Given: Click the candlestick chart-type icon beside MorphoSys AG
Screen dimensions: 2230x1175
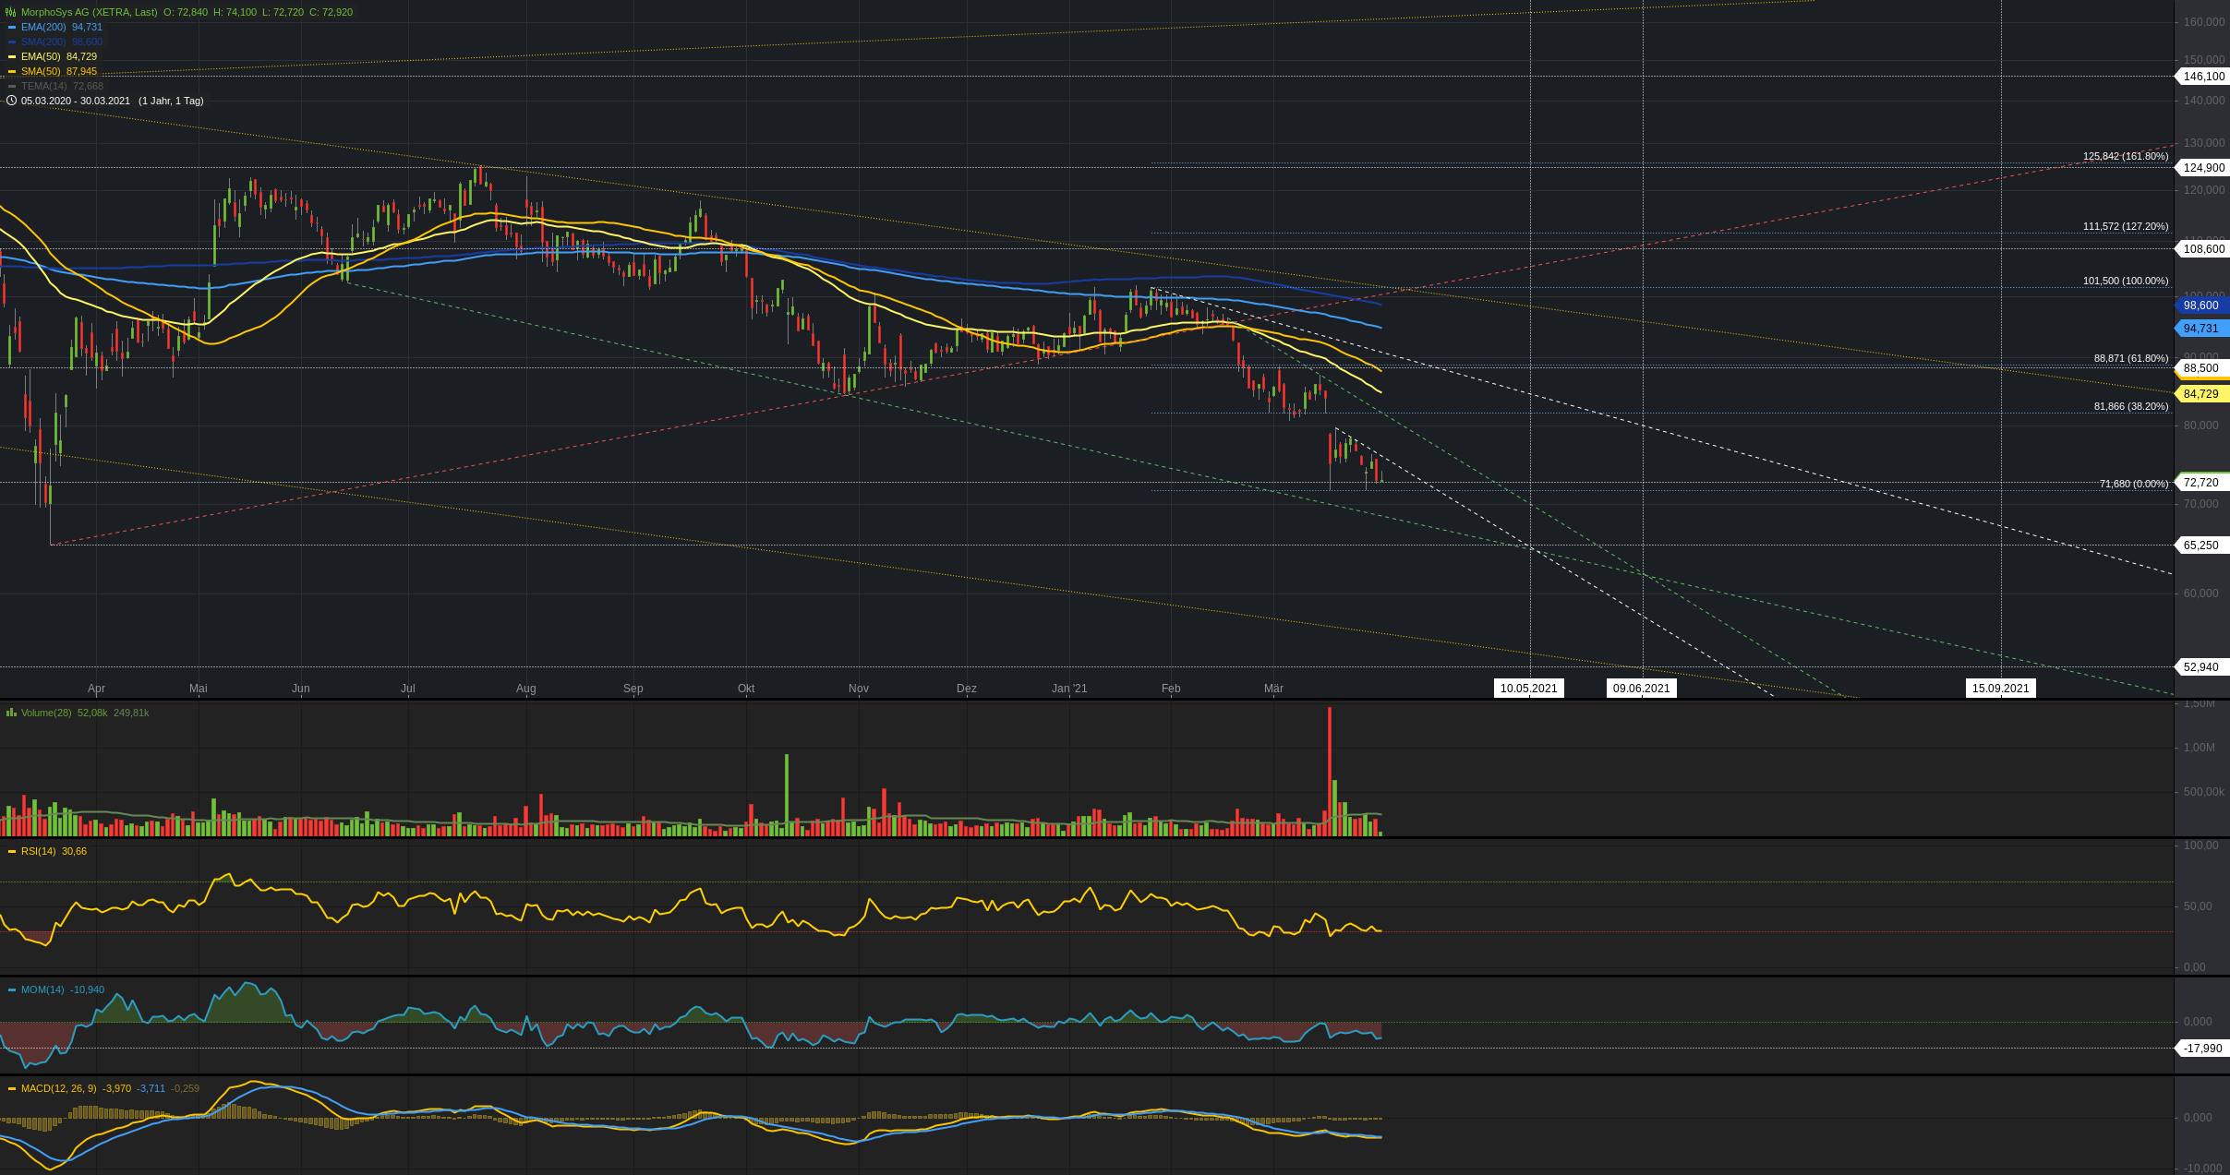Looking at the screenshot, I should (11, 12).
